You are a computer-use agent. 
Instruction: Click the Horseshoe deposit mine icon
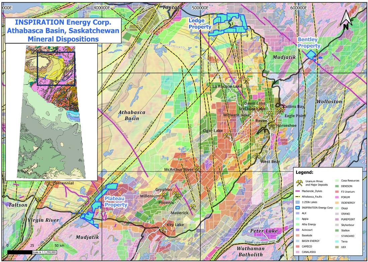pos(272,125)
